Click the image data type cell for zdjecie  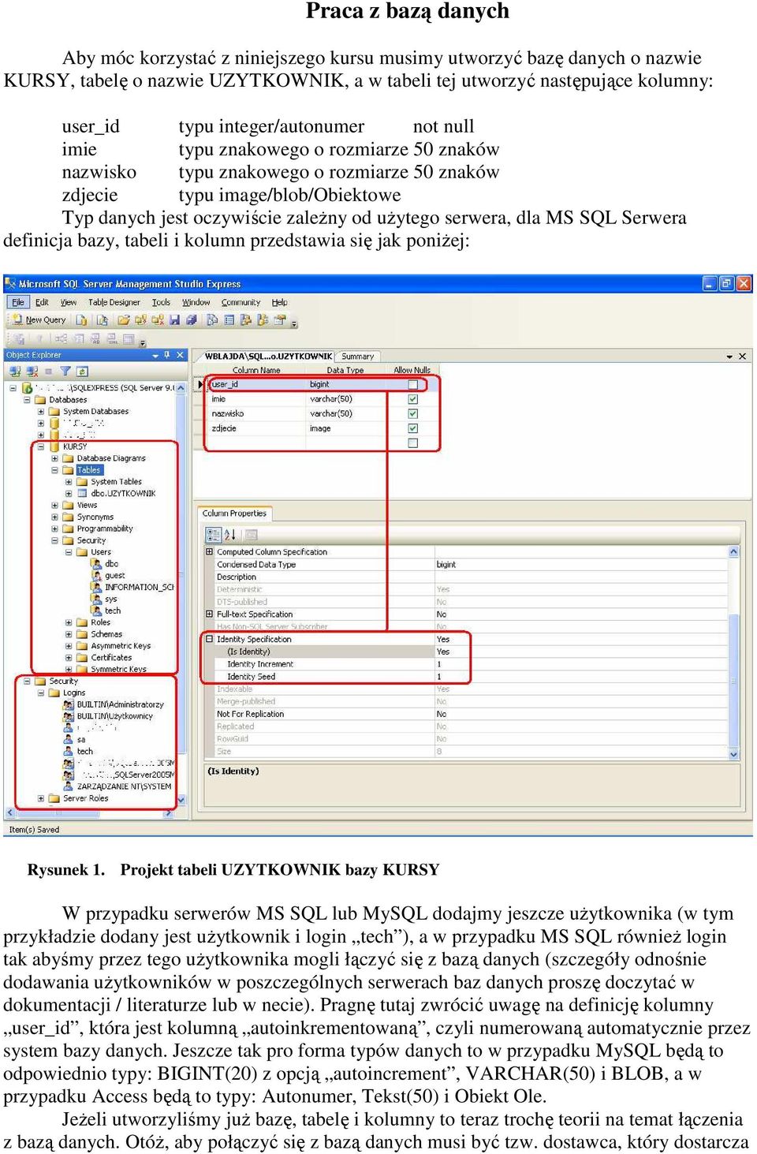coord(346,428)
